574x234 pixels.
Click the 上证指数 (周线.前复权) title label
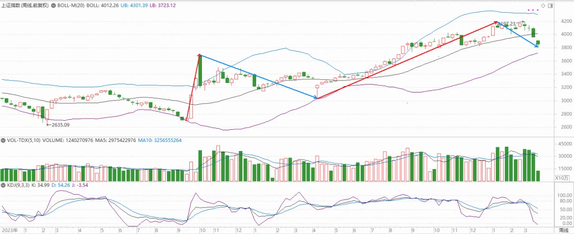click(26, 6)
